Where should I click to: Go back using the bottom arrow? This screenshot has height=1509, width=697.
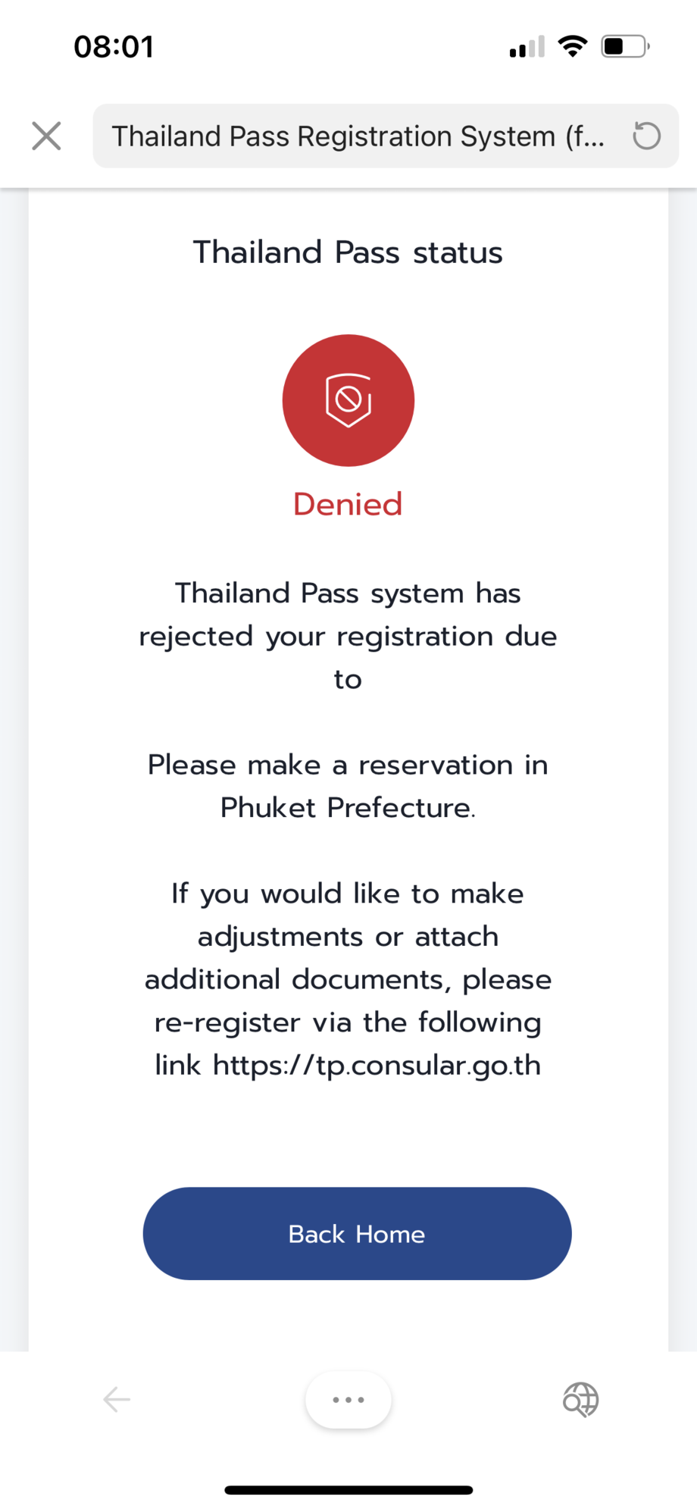(117, 1399)
